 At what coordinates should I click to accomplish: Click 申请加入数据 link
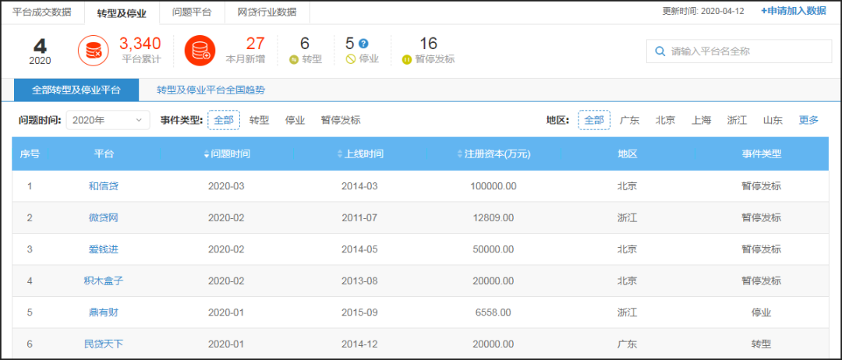click(793, 11)
